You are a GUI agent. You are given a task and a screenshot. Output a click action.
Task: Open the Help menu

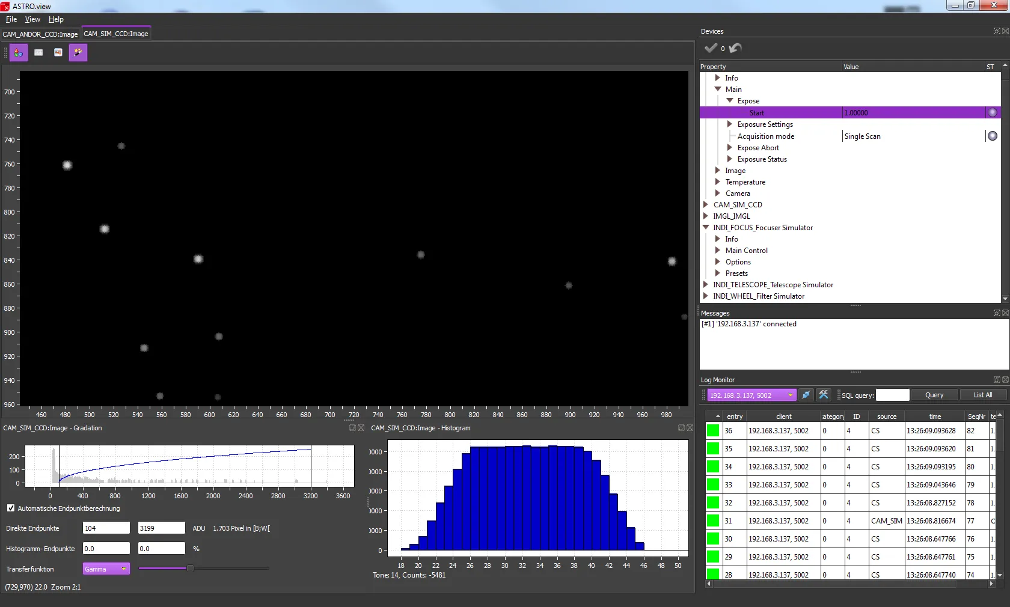(x=56, y=19)
